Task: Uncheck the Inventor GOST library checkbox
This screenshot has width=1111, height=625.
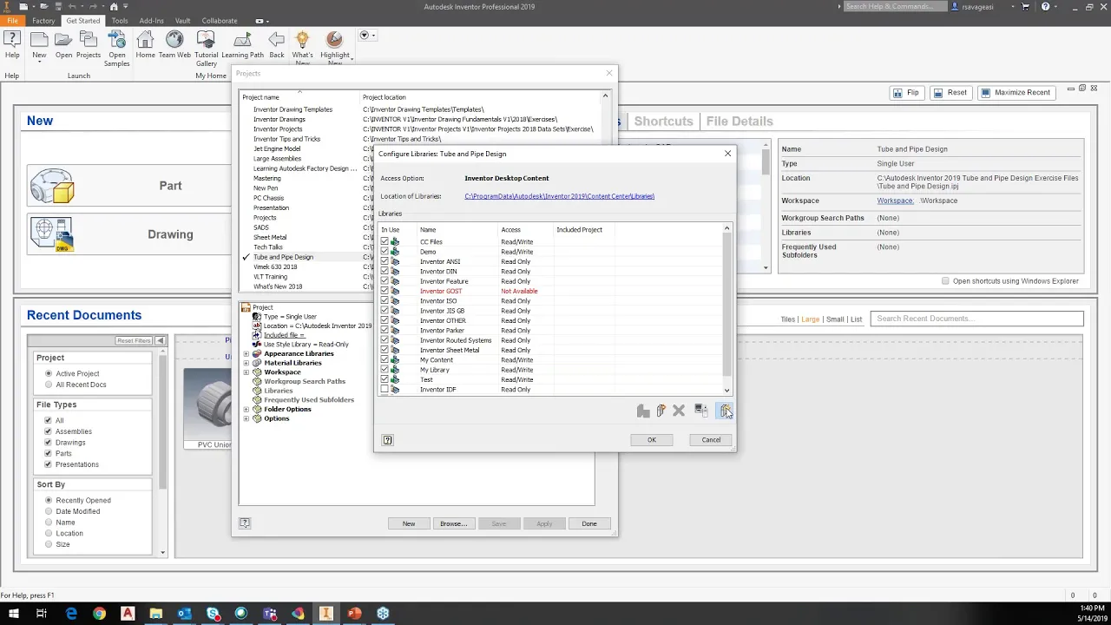Action: [x=385, y=291]
